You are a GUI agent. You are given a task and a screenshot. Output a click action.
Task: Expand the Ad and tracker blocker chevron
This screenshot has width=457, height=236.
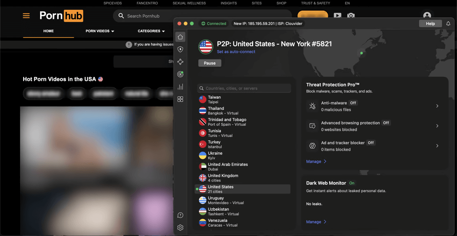tap(437, 146)
